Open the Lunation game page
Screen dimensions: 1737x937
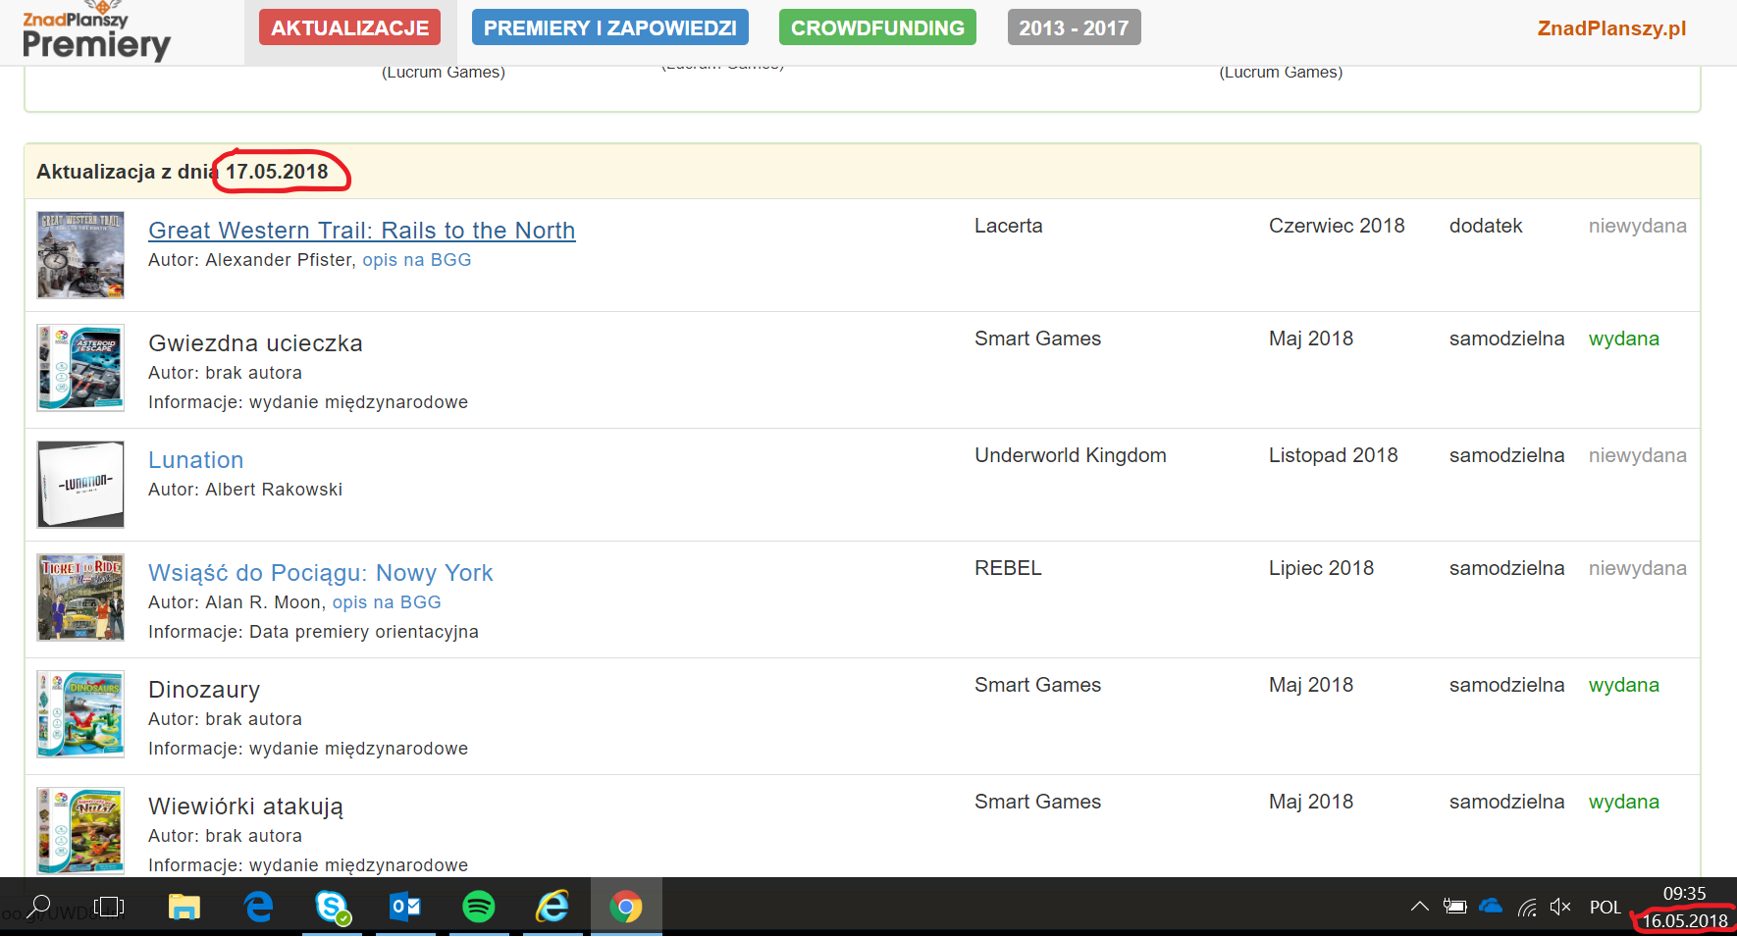pyautogui.click(x=195, y=460)
